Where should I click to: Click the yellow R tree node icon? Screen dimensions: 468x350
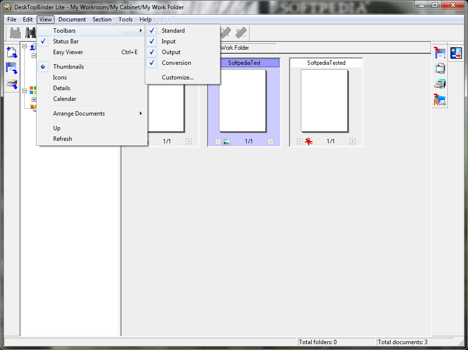(x=33, y=107)
